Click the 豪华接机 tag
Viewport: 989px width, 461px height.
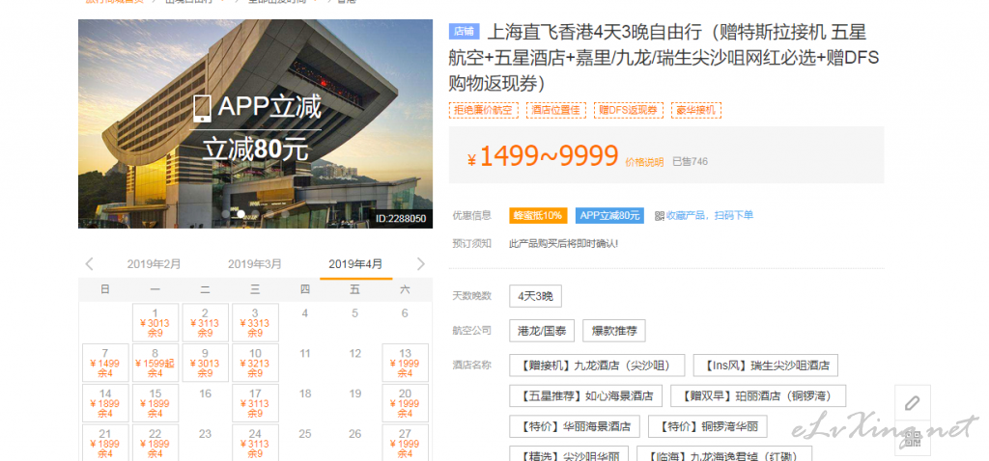pos(695,110)
